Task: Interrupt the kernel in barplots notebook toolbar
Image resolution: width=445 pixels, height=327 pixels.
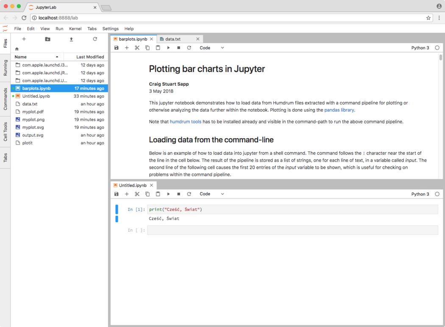Action: pos(178,48)
